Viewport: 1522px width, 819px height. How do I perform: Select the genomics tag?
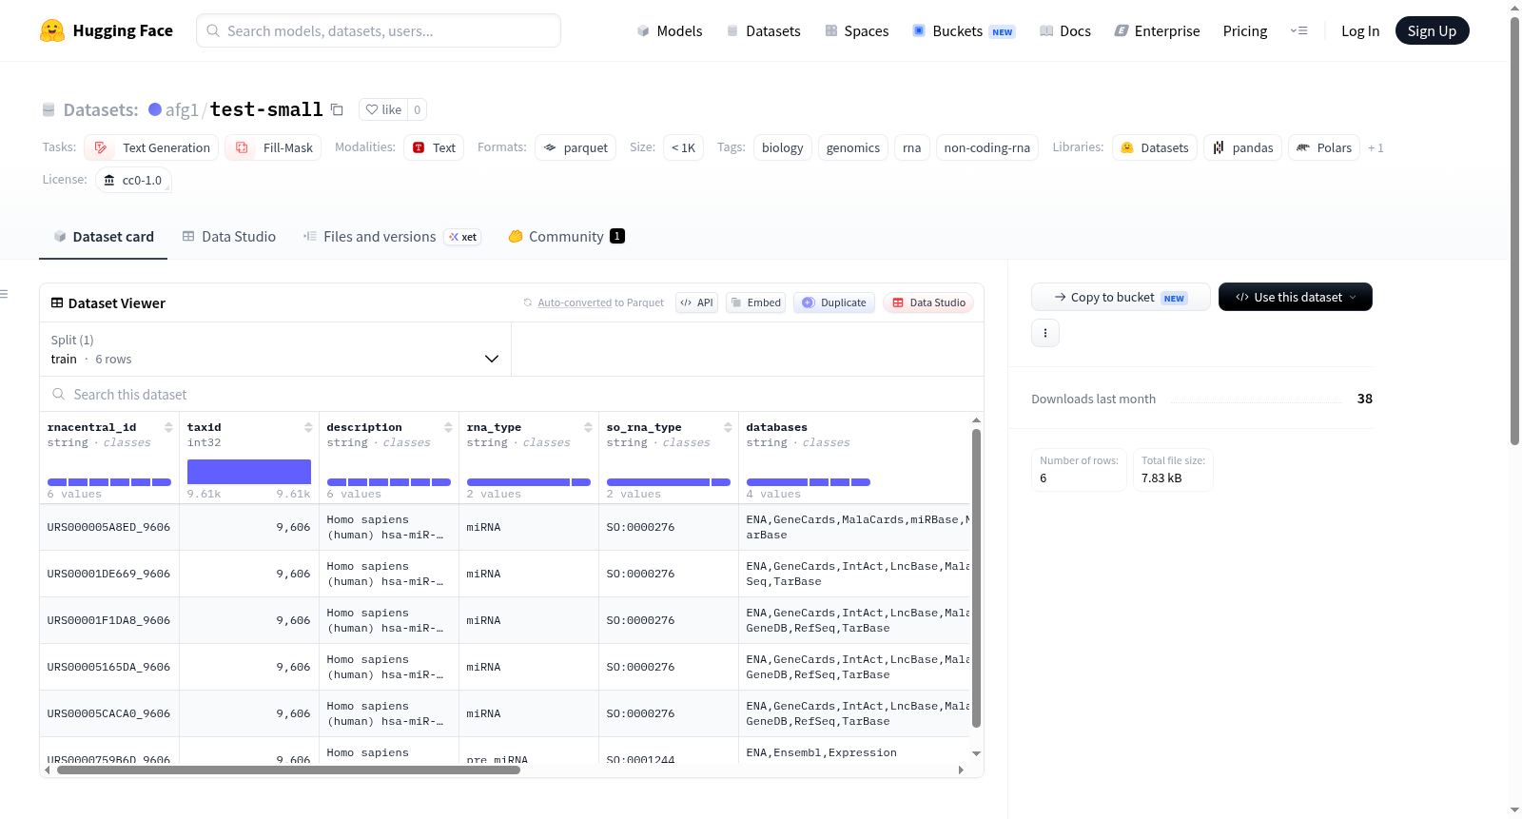[853, 147]
